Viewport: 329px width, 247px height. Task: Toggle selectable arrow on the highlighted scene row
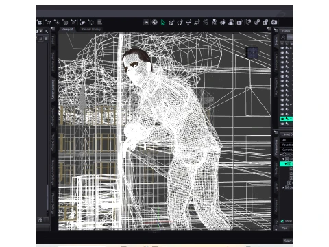(x=287, y=119)
